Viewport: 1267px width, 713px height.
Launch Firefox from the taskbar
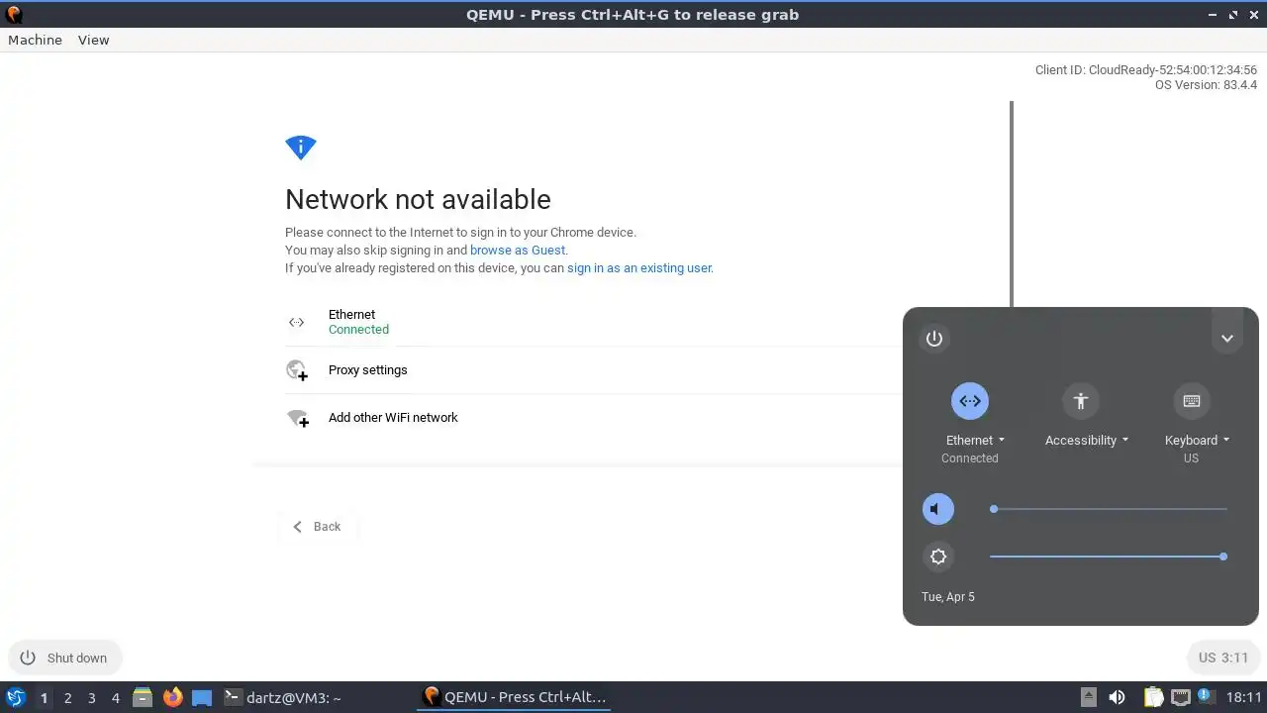[173, 697]
